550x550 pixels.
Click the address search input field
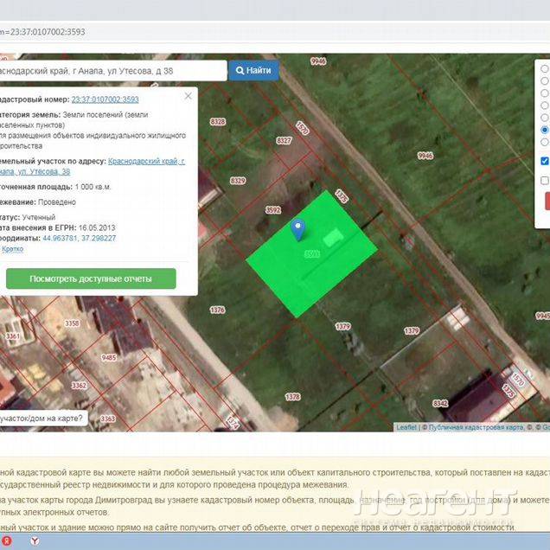point(112,71)
